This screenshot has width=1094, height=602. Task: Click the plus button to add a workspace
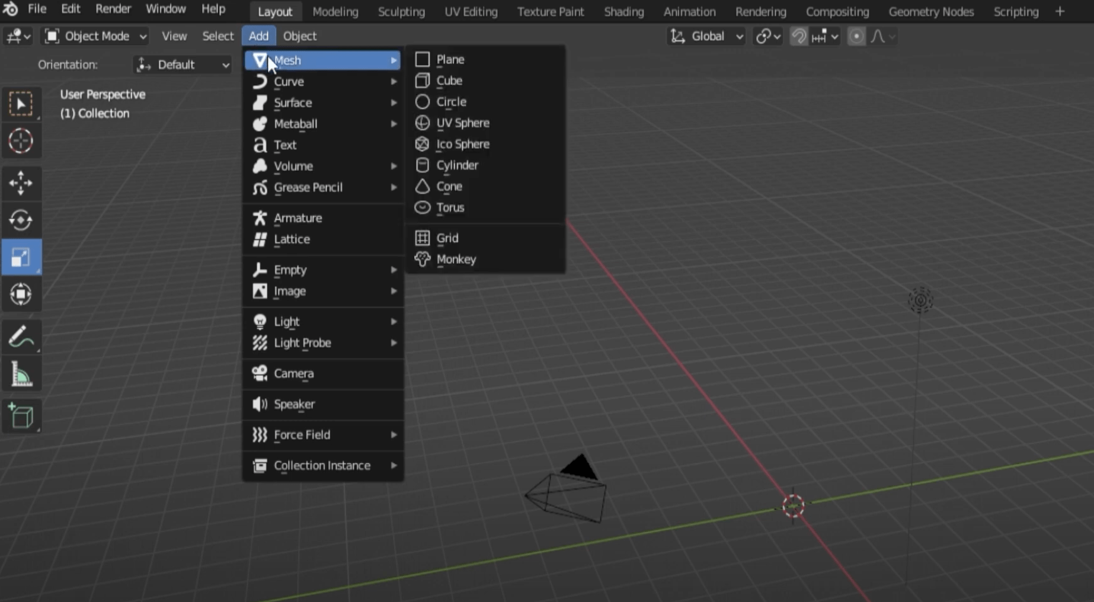1060,11
